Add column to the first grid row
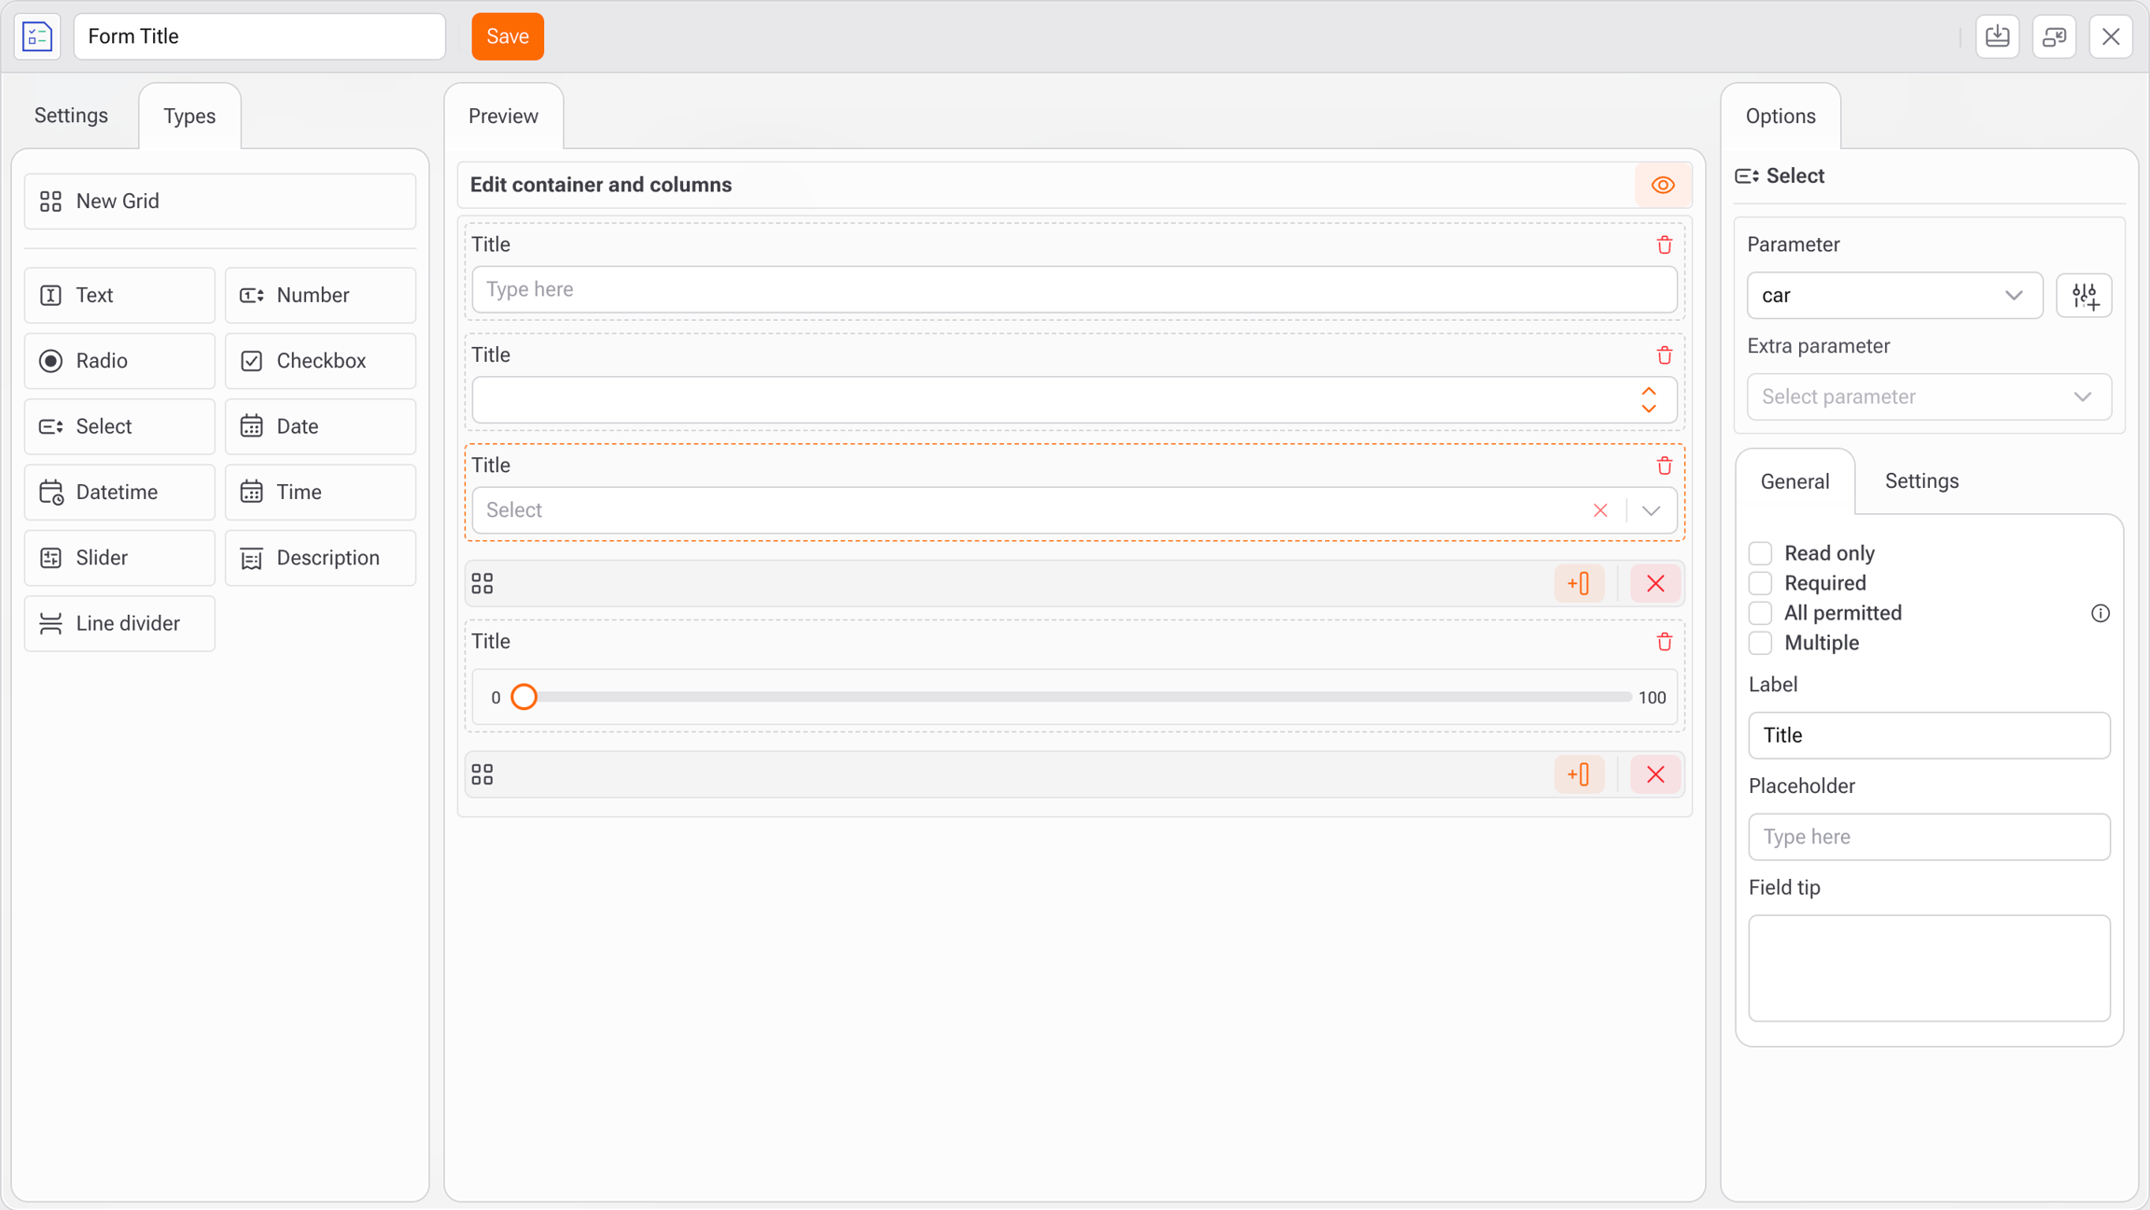The width and height of the screenshot is (2150, 1210). click(1579, 584)
